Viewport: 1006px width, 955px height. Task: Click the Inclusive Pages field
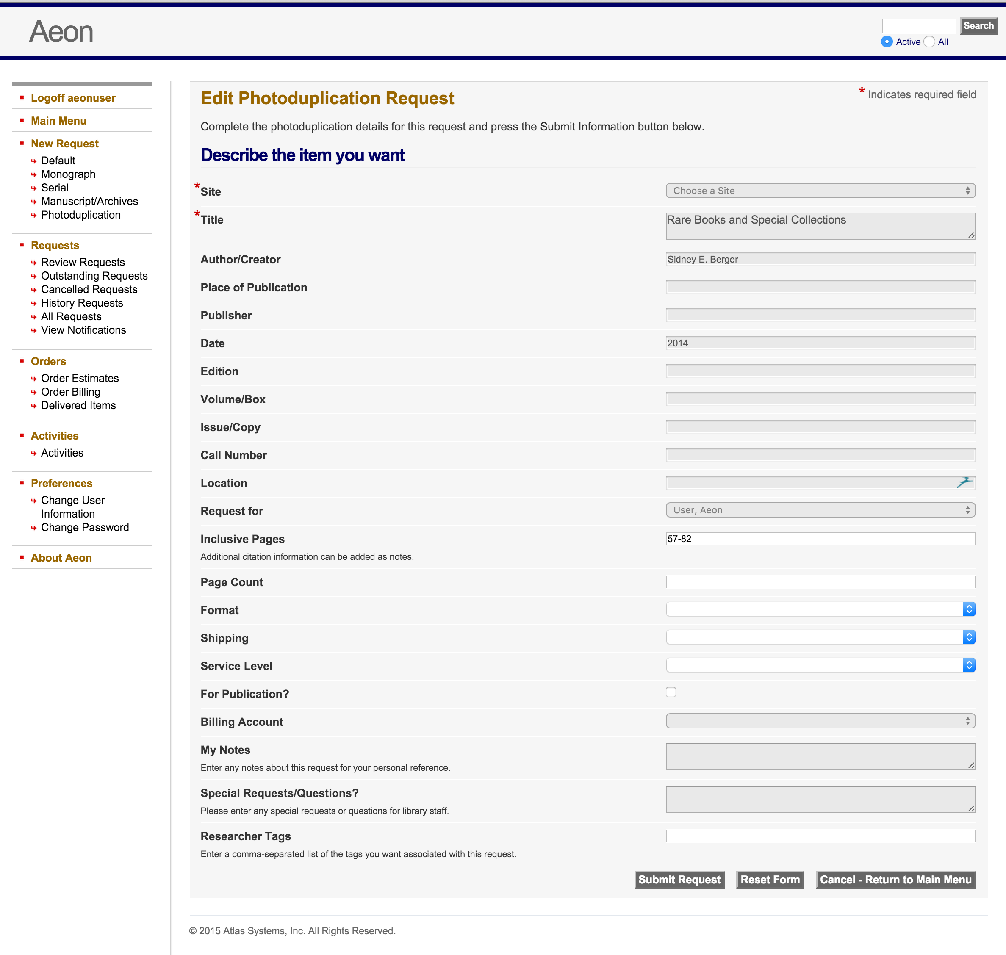click(x=820, y=539)
